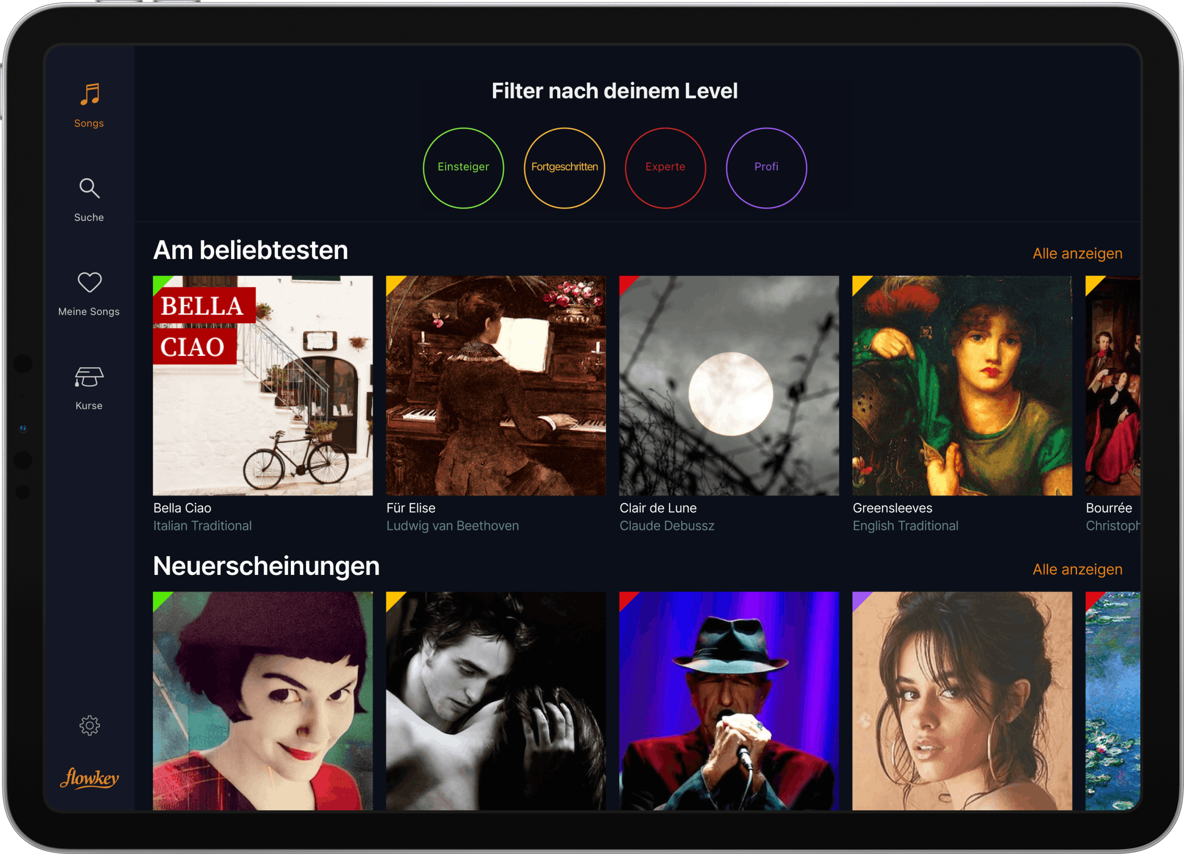Select the Songs label in sidebar
Image resolution: width=1184 pixels, height=854 pixels.
[x=89, y=123]
